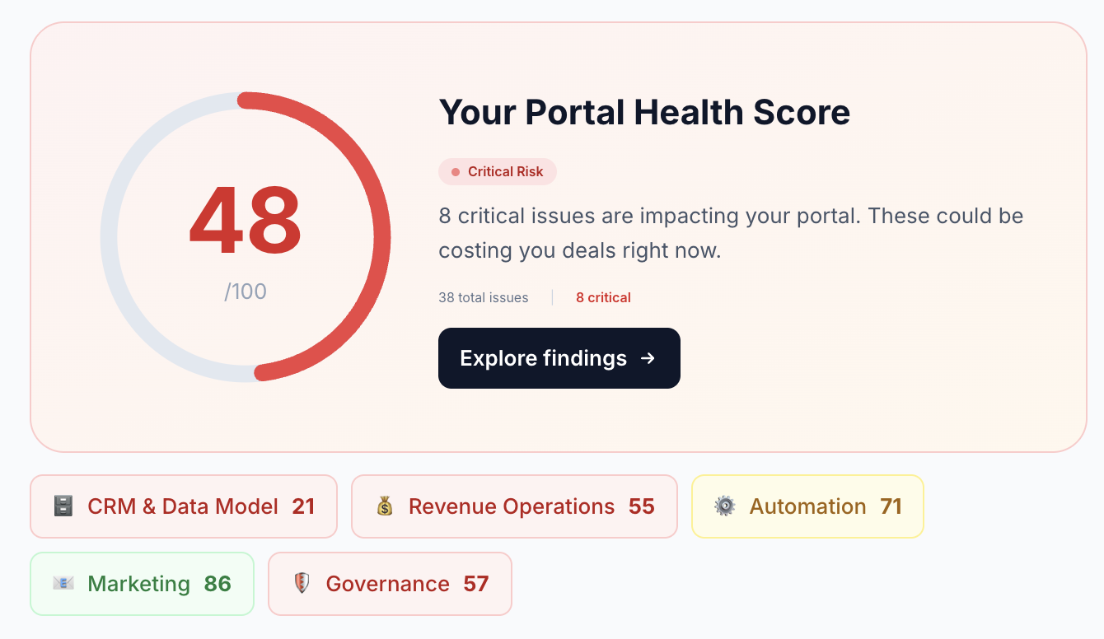
Task: Click the envelope icon beside Marketing
Action: (x=63, y=583)
